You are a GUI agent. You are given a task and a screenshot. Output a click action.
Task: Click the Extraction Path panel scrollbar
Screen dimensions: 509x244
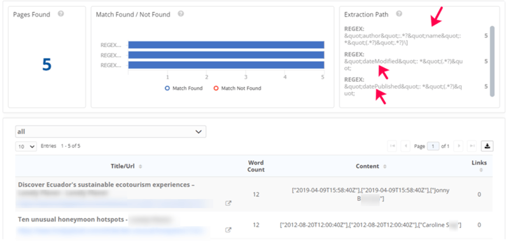click(492, 61)
